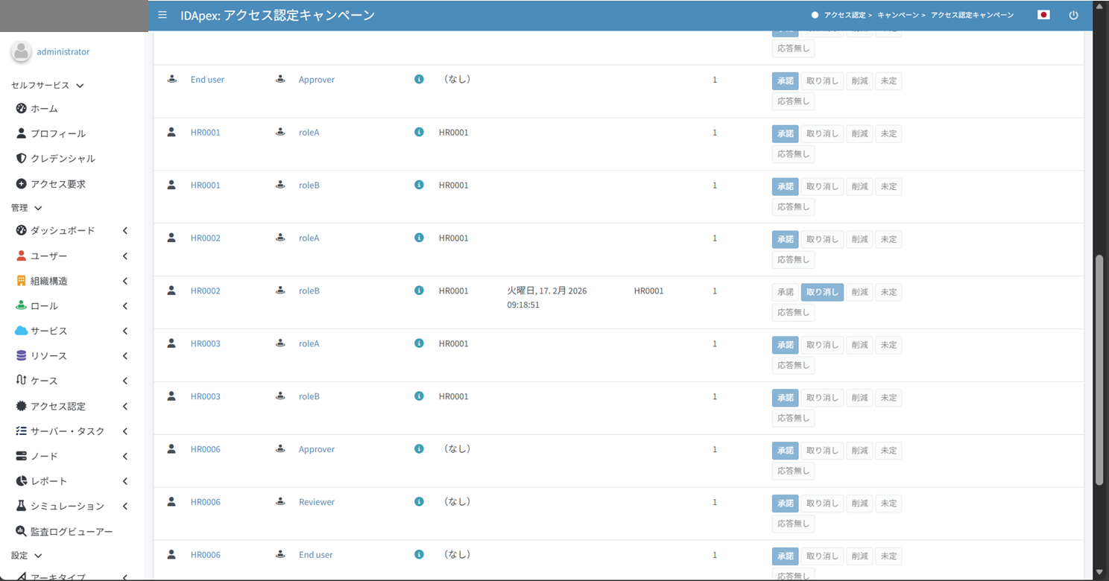This screenshot has height=581, width=1109.
Task: Select 取り消し for HR0003 roleB row
Action: (x=822, y=398)
